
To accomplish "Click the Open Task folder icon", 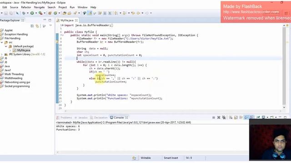I will click(70, 13).
